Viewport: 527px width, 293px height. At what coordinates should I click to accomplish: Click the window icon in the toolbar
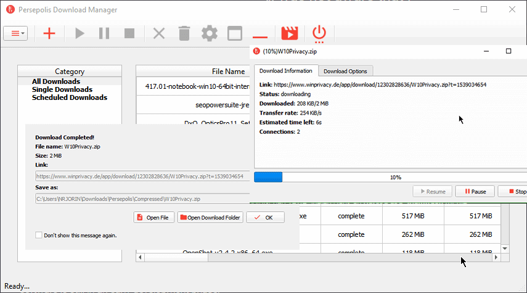(235, 33)
